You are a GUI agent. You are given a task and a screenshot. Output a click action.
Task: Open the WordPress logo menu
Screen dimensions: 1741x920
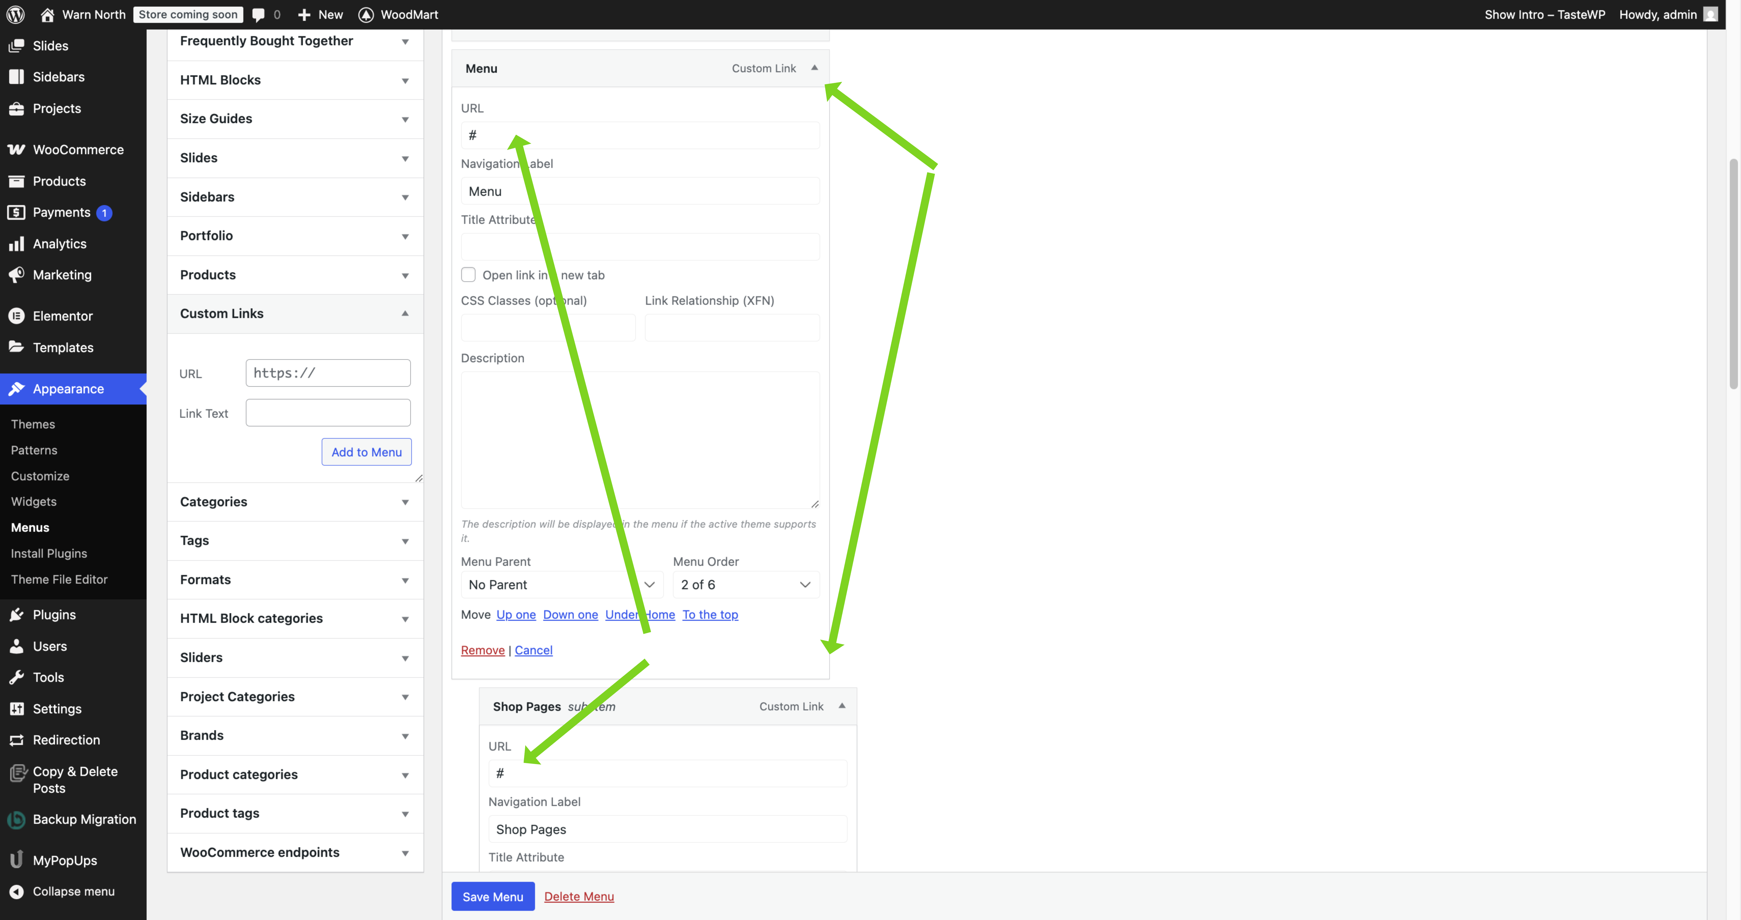point(16,14)
